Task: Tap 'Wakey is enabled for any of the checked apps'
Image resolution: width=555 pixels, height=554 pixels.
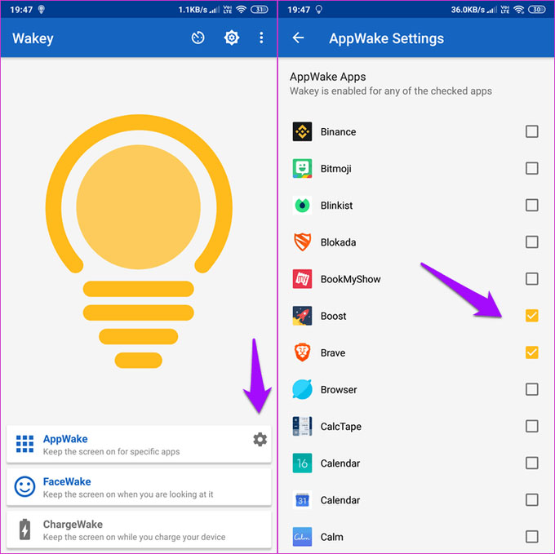Action: click(x=391, y=91)
